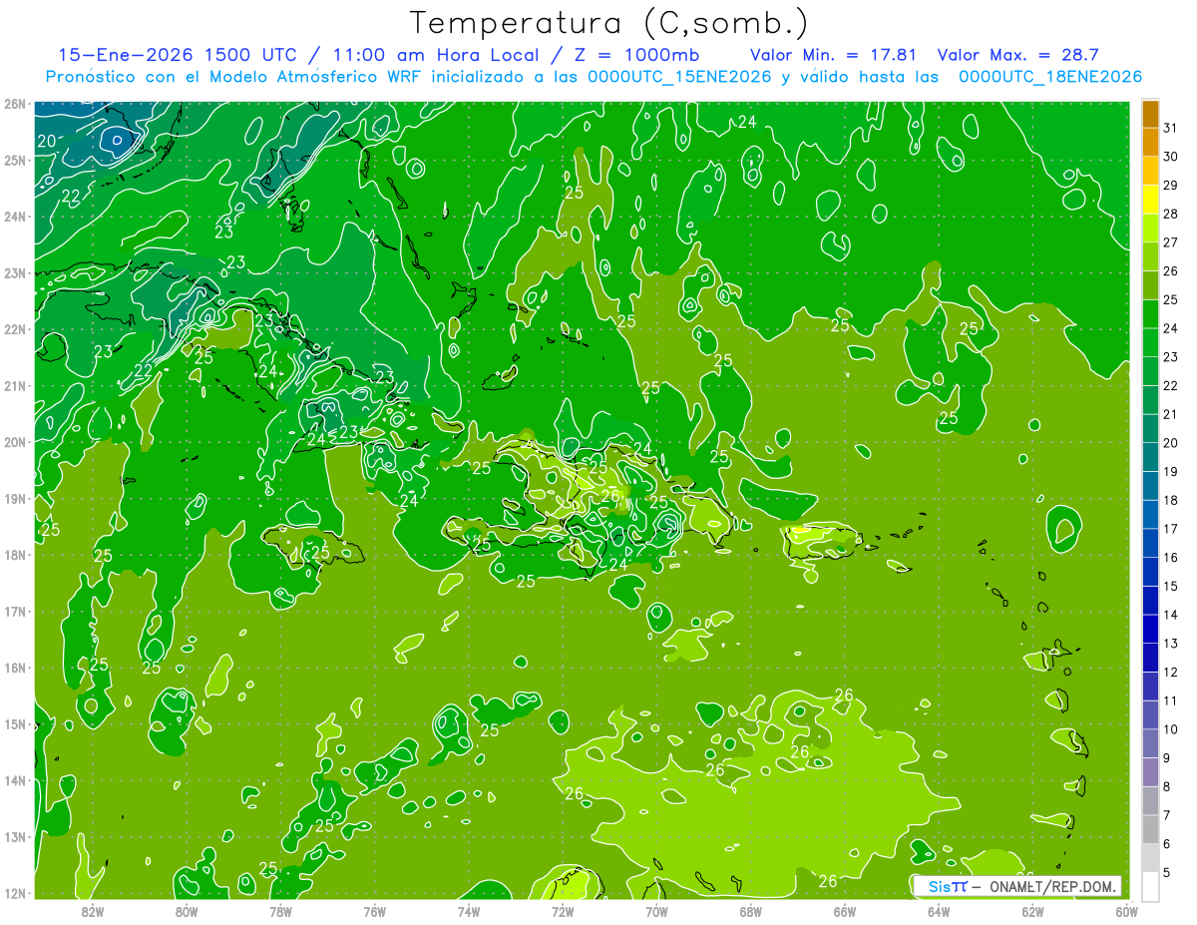Click the "24N" latitude axis label
Screen dimensions: 1197x925
pyautogui.click(x=15, y=217)
